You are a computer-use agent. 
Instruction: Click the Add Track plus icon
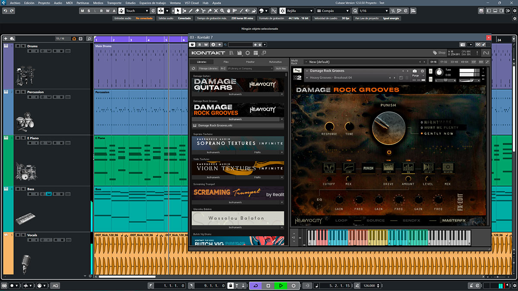pyautogui.click(x=6, y=39)
